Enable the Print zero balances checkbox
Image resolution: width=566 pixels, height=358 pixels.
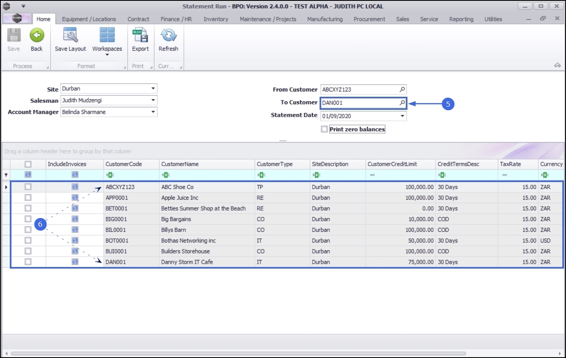pyautogui.click(x=324, y=129)
